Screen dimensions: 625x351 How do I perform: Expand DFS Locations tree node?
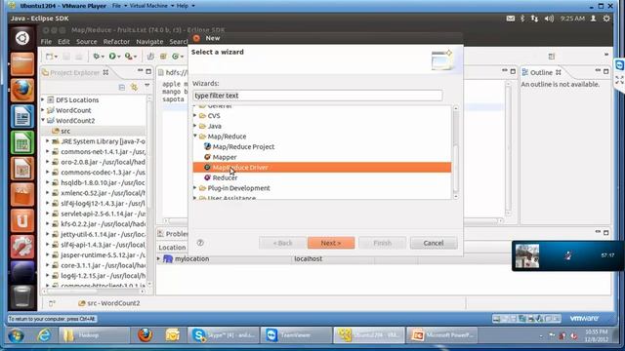coord(43,99)
